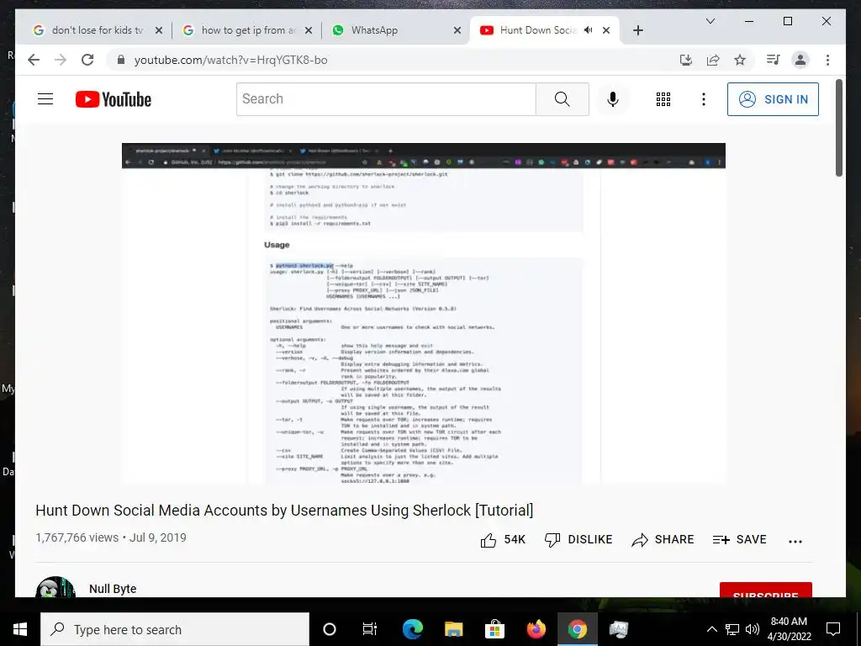Open Microsoft Store from taskbar
The height and width of the screenshot is (646, 861).
(x=494, y=629)
